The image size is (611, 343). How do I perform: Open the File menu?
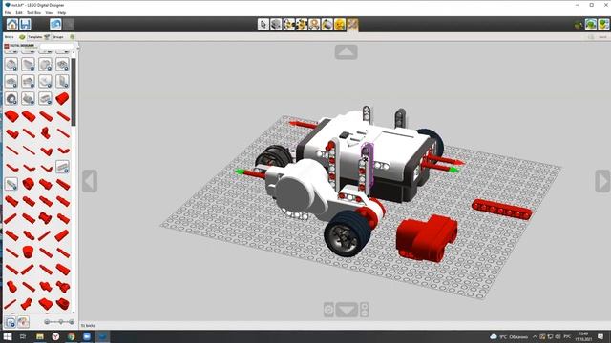click(8, 12)
